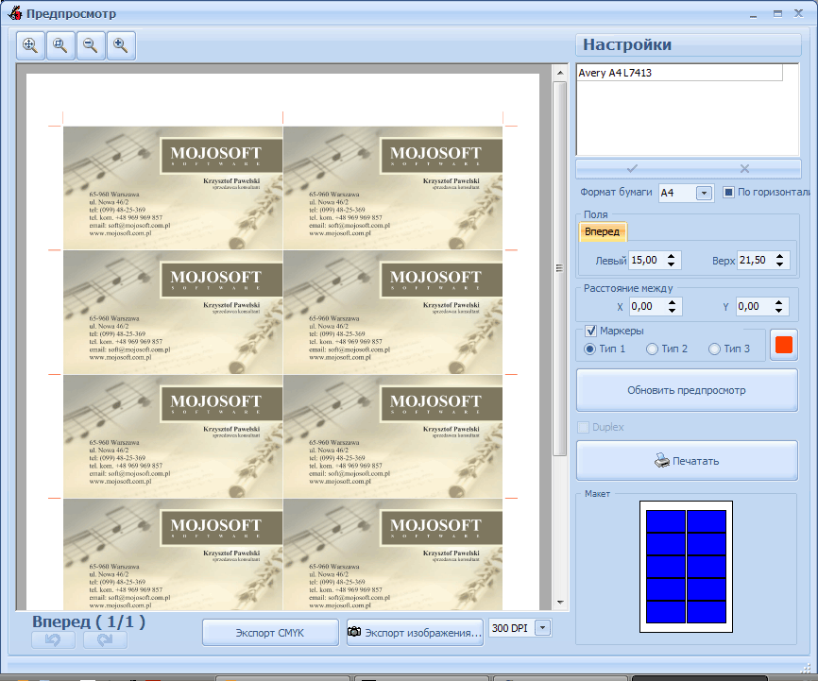
Task: Click the X spacing value field
Action: pyautogui.click(x=646, y=306)
